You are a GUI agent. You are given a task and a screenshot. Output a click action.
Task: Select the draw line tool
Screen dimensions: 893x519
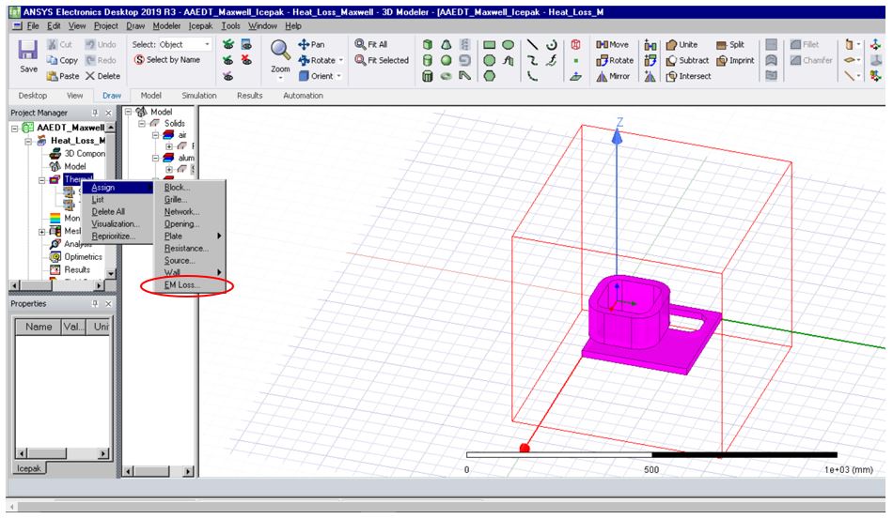coord(532,44)
